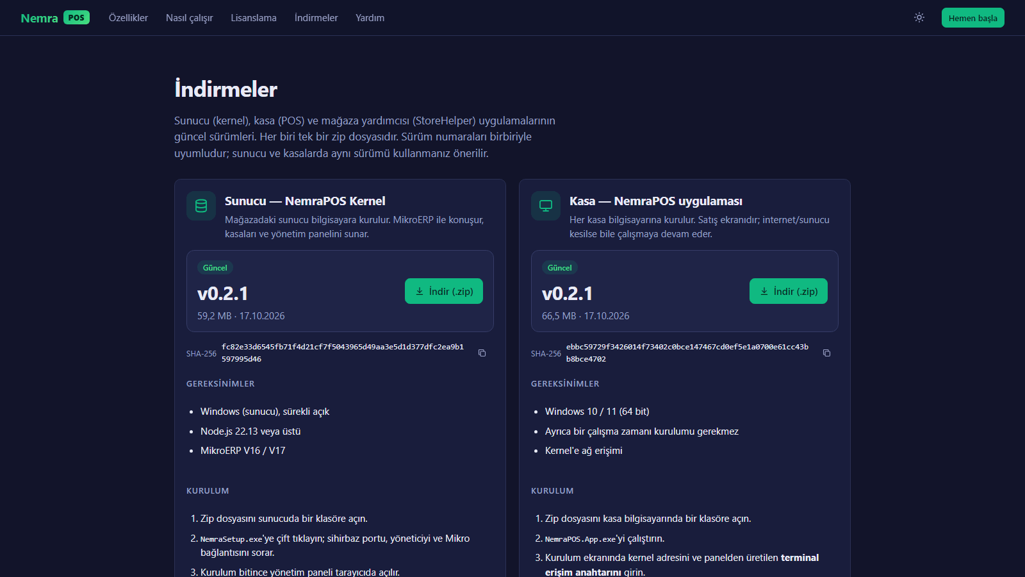This screenshot has height=577, width=1025.
Task: Open the Nasıl çalışır menu item
Action: [x=189, y=18]
